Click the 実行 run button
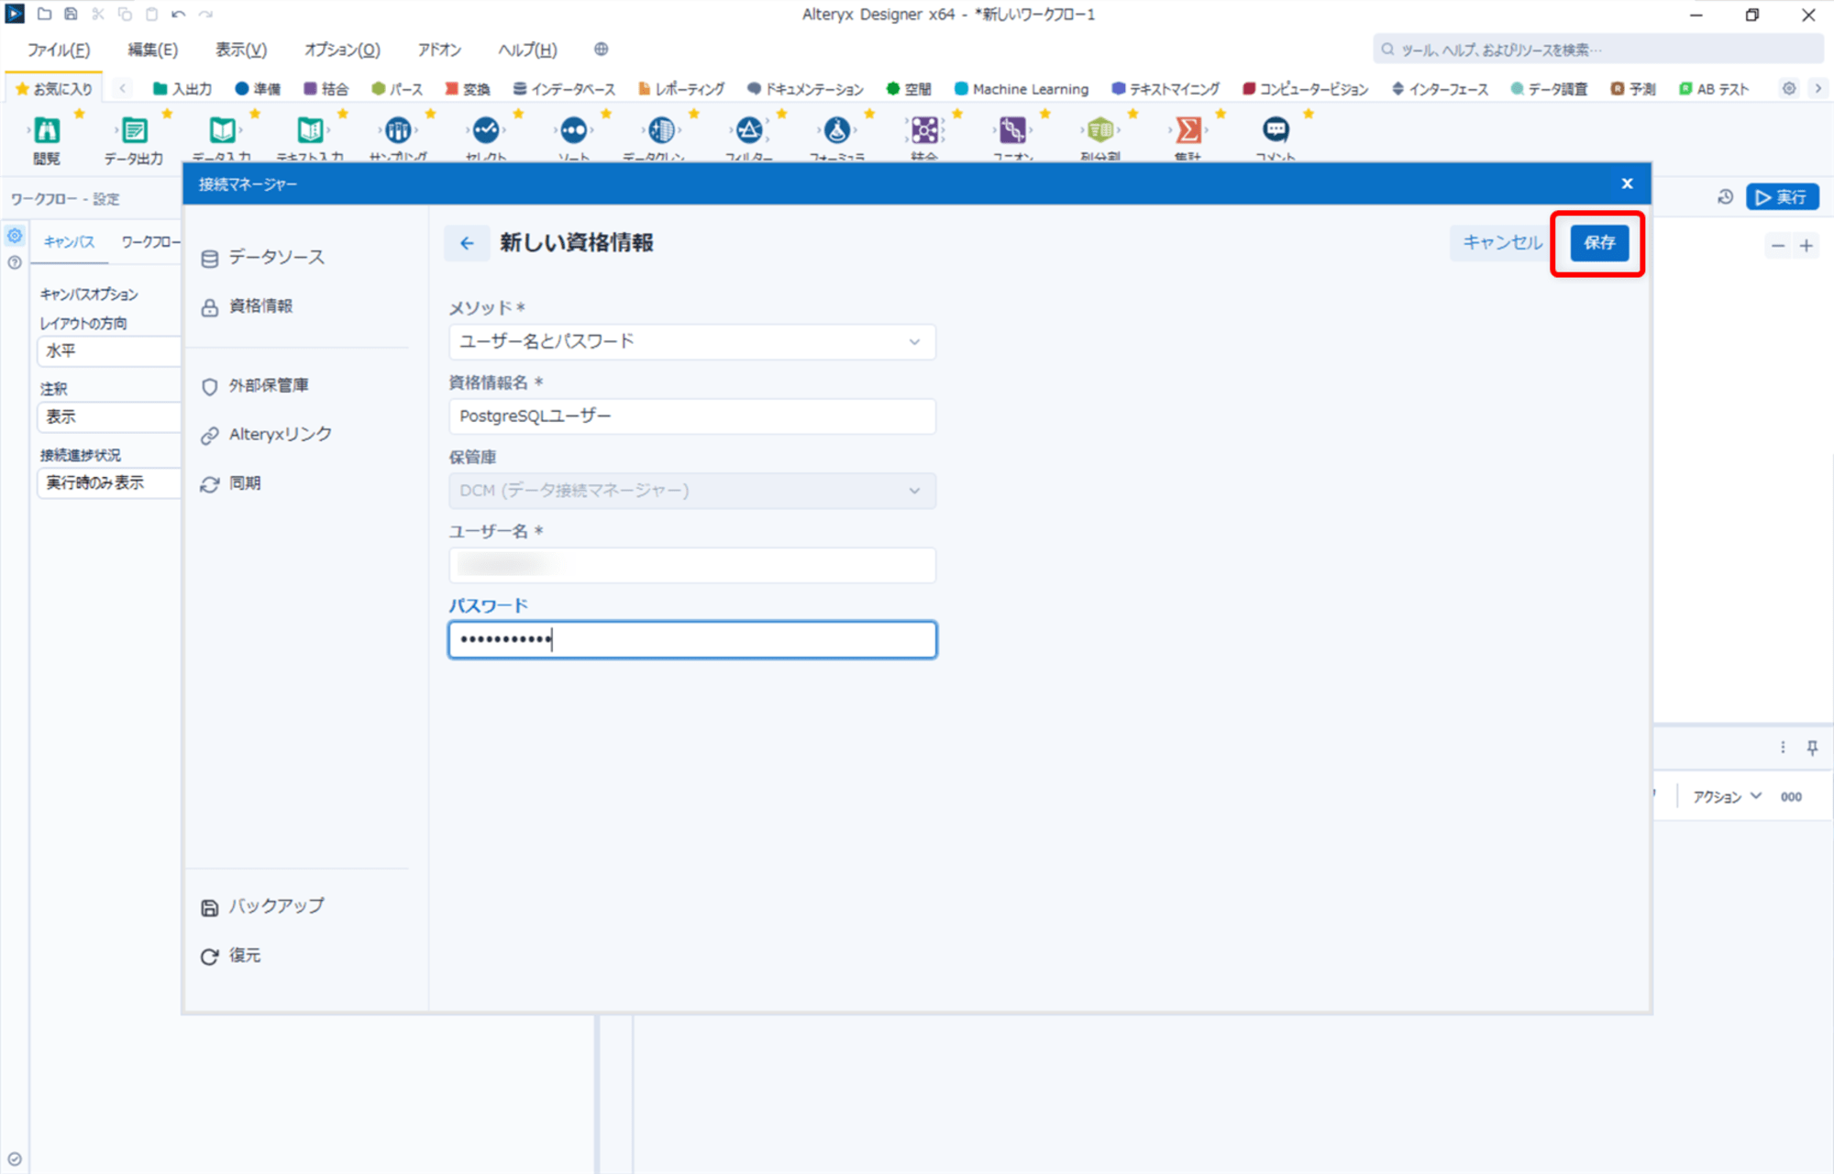 click(1782, 197)
